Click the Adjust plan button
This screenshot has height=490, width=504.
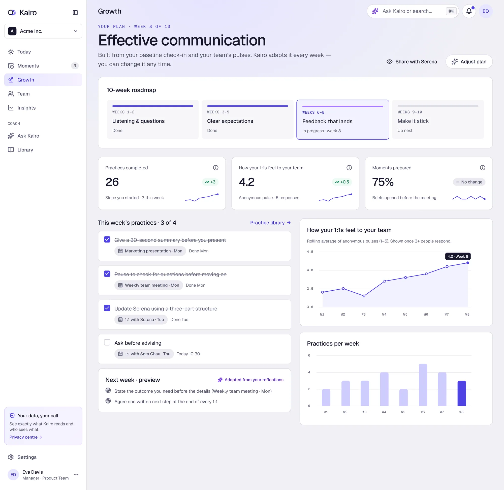[469, 62]
